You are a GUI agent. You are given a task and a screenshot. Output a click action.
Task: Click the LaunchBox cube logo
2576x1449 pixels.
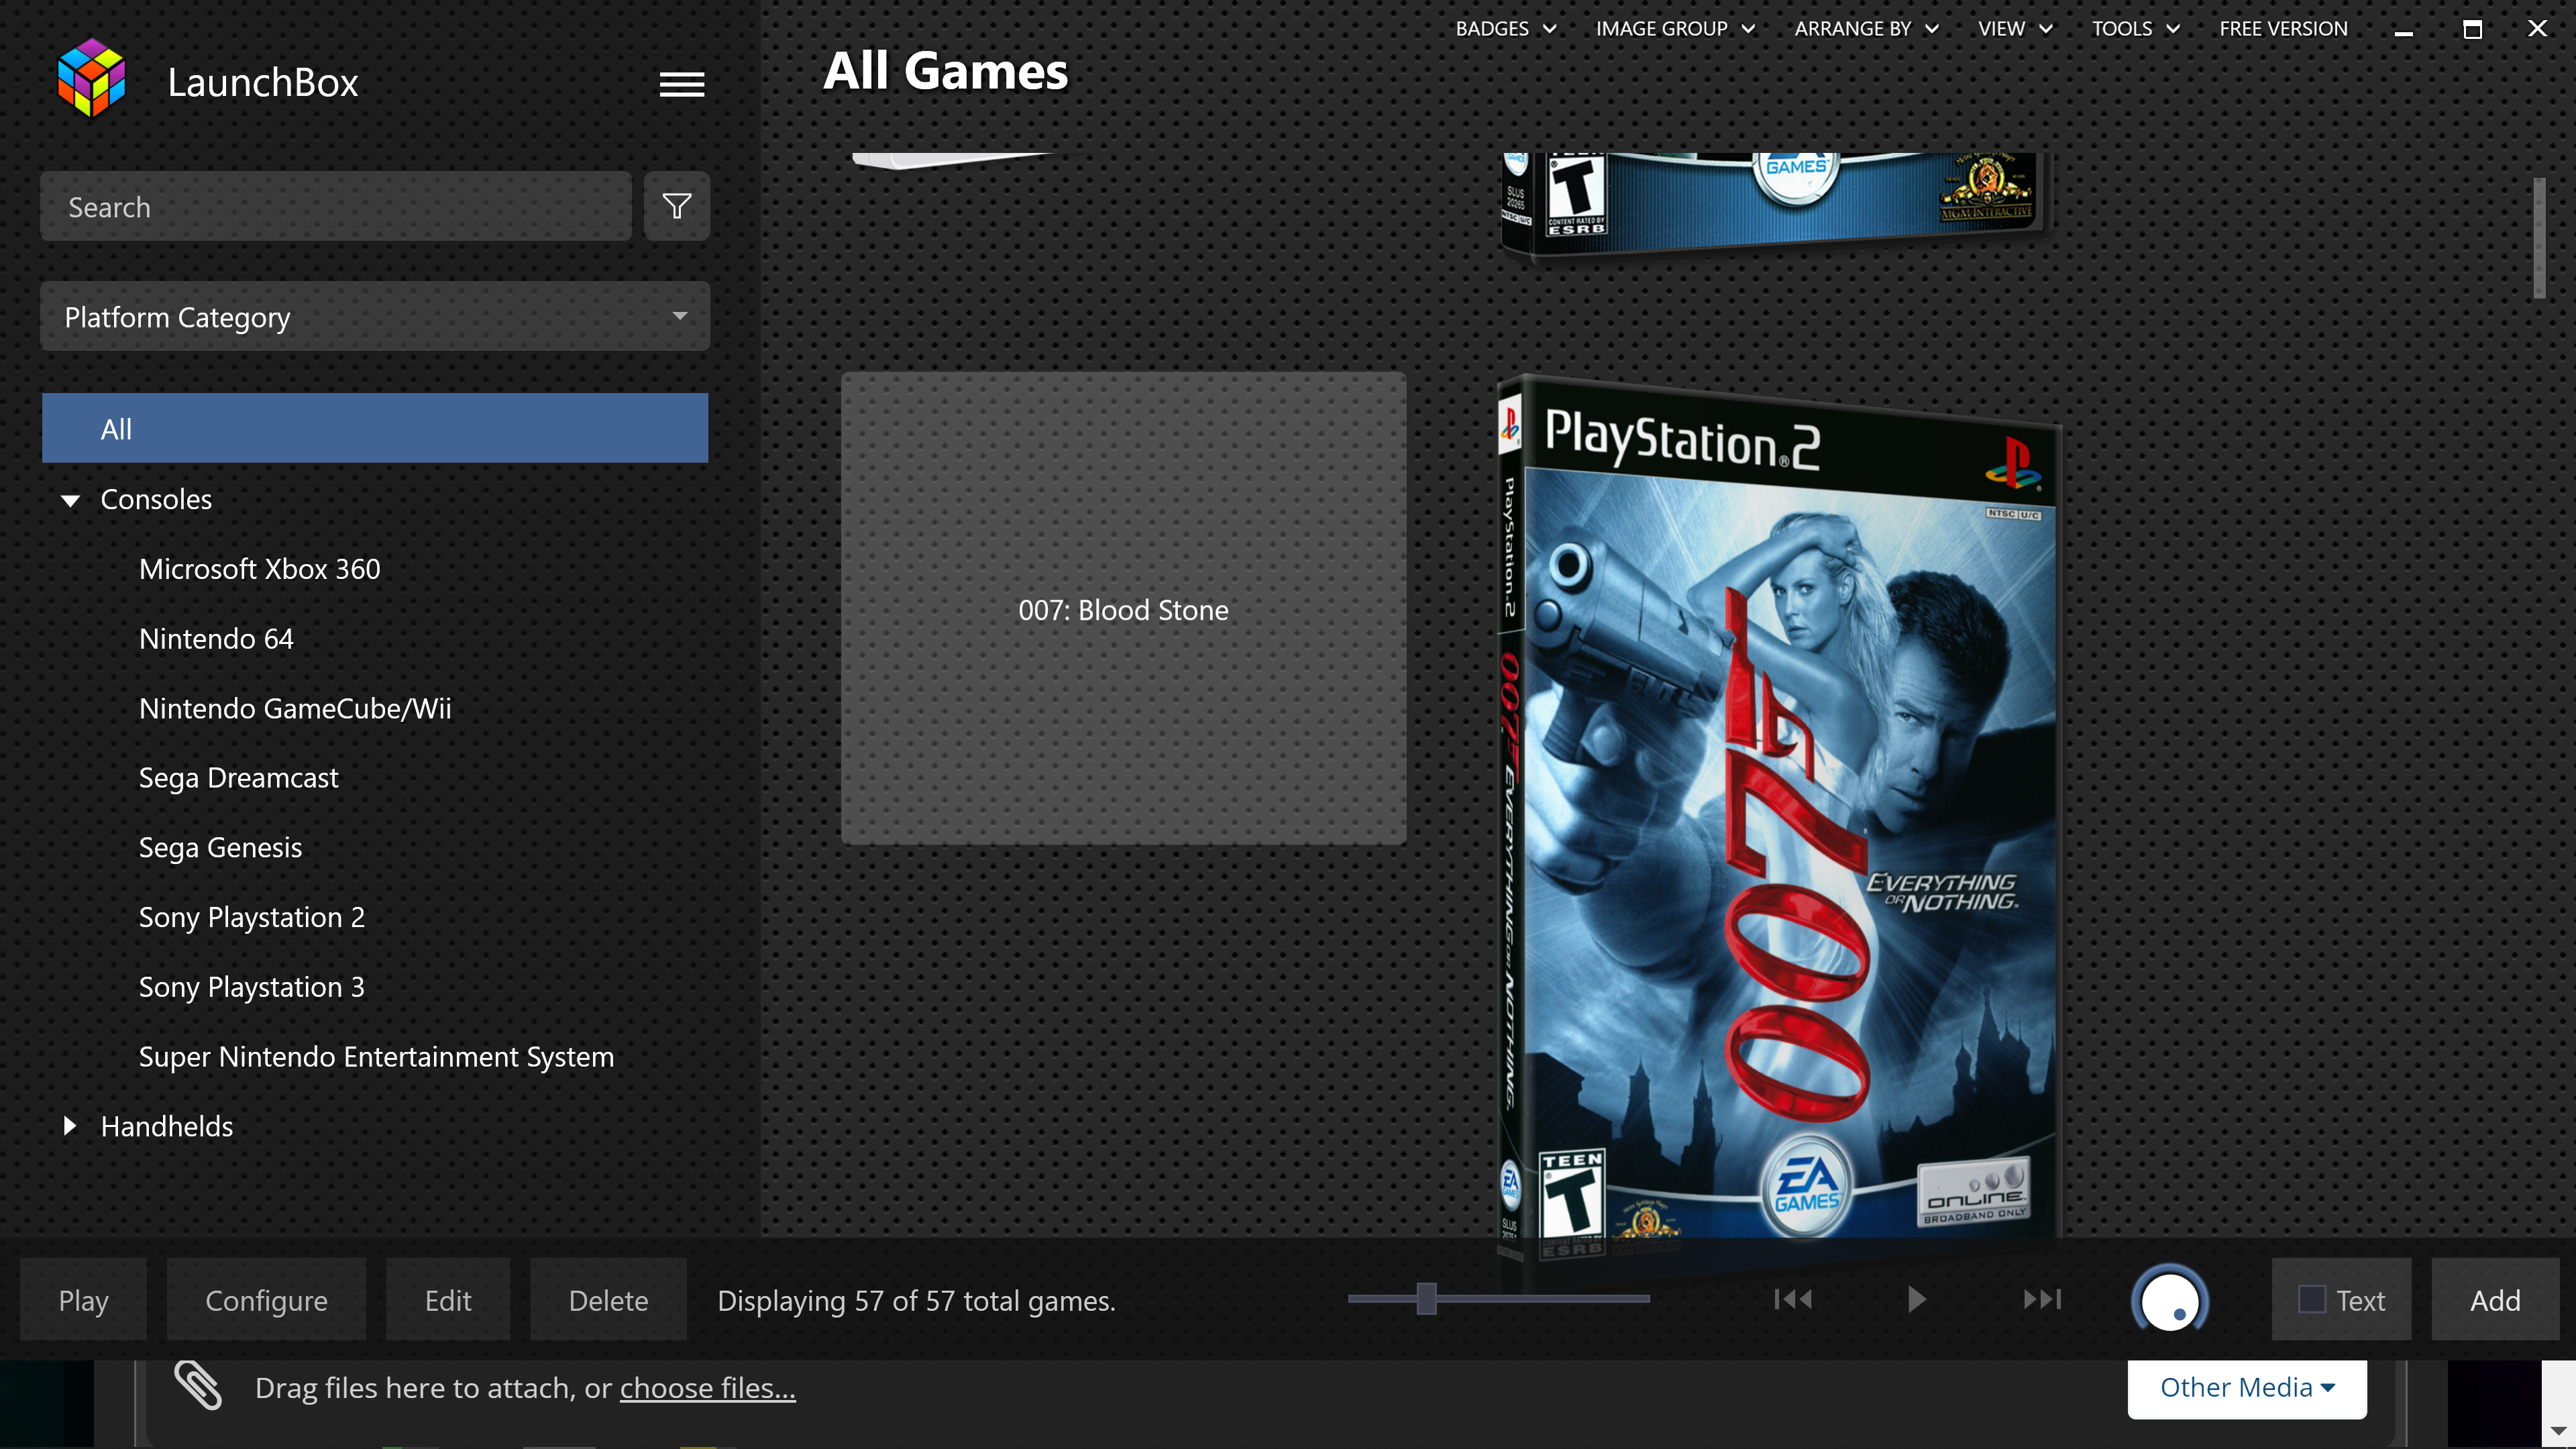pos(92,78)
